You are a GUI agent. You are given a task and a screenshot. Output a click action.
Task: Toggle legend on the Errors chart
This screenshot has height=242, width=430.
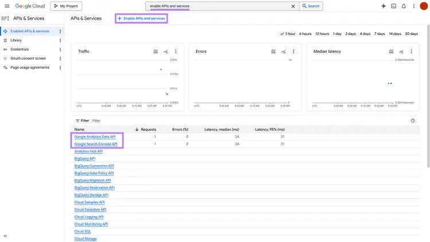click(273, 51)
